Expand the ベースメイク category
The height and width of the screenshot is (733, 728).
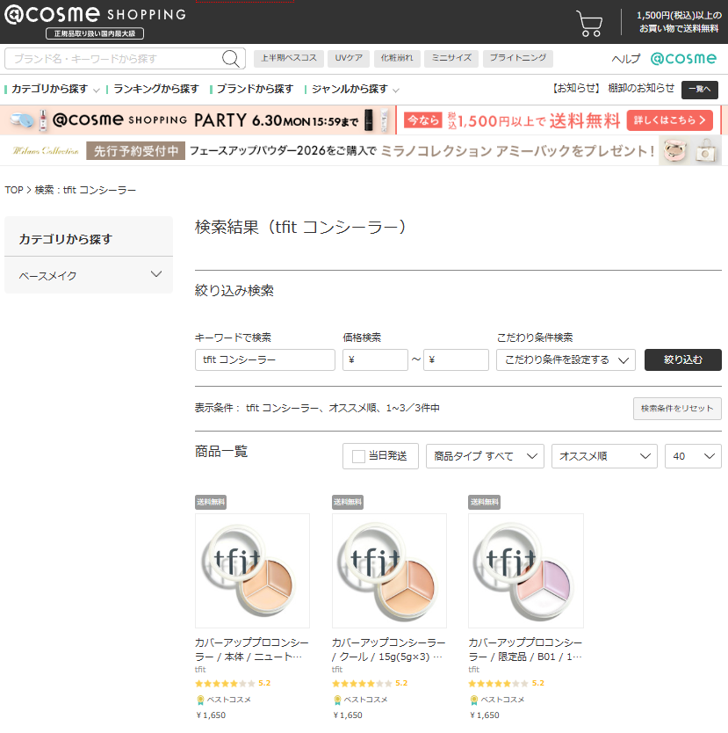pos(89,275)
